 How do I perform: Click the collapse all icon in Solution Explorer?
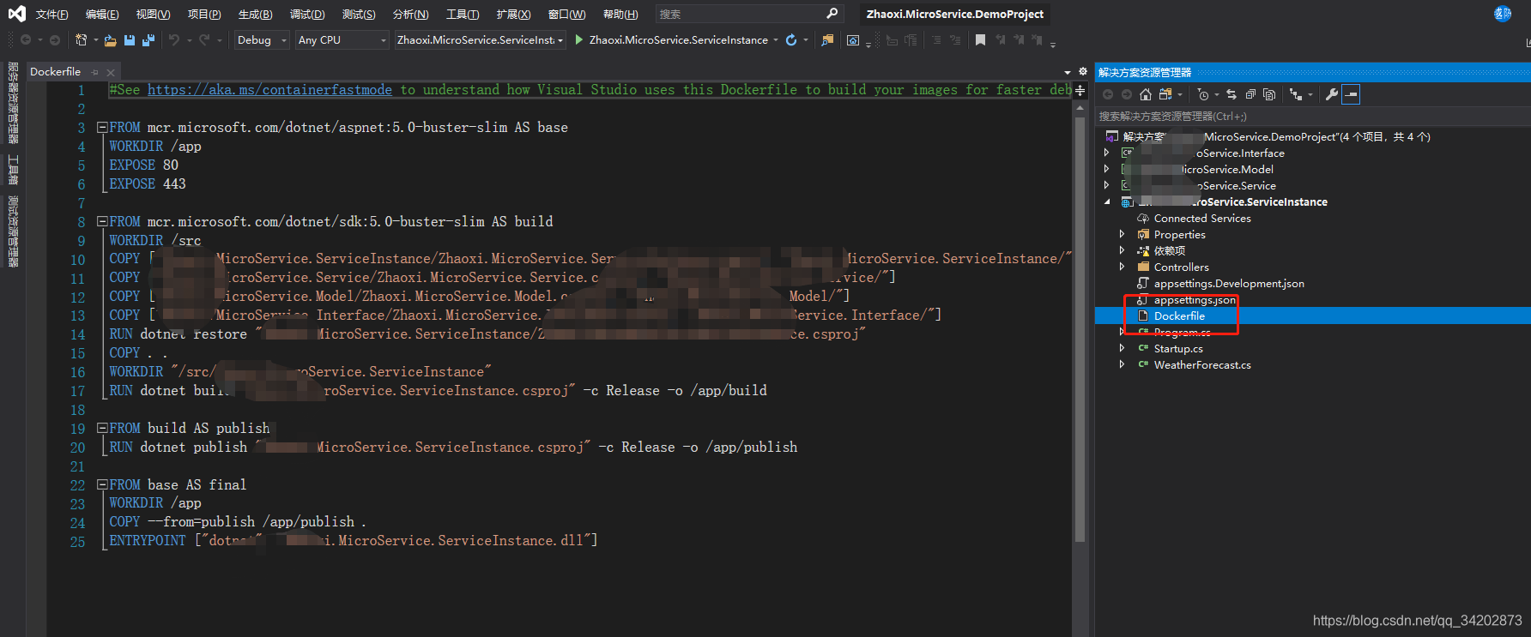point(1250,94)
